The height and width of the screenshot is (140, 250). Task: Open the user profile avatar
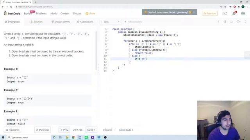[243, 14]
